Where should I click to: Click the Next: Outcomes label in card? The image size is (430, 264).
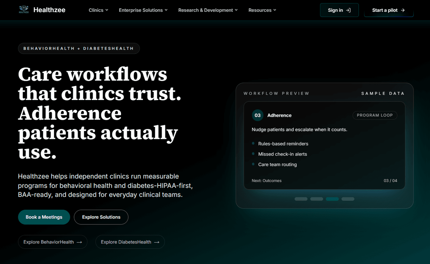click(x=266, y=181)
